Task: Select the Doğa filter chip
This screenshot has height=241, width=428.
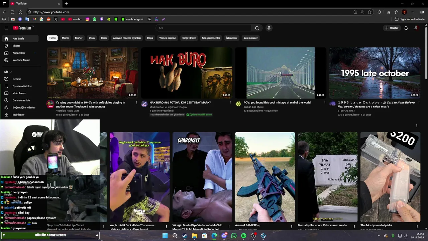Action: click(x=150, y=38)
